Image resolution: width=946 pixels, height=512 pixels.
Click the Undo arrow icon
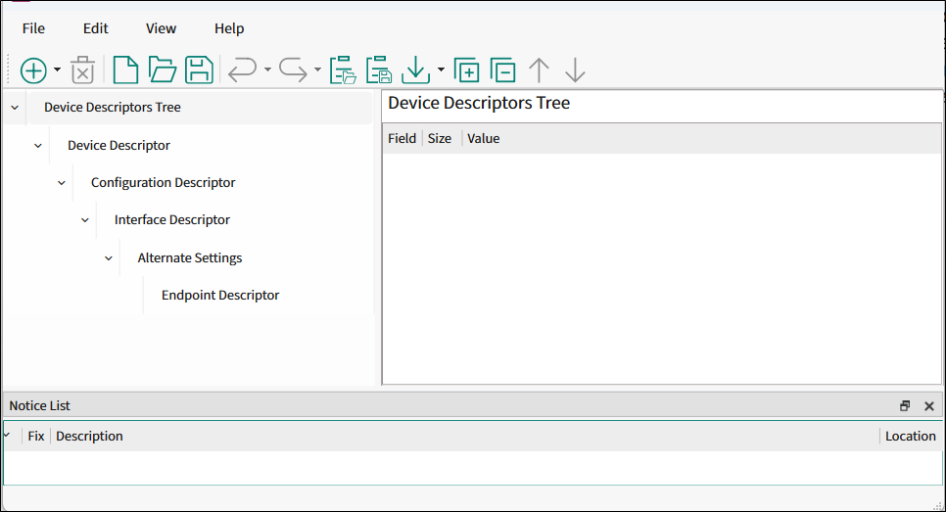click(243, 70)
